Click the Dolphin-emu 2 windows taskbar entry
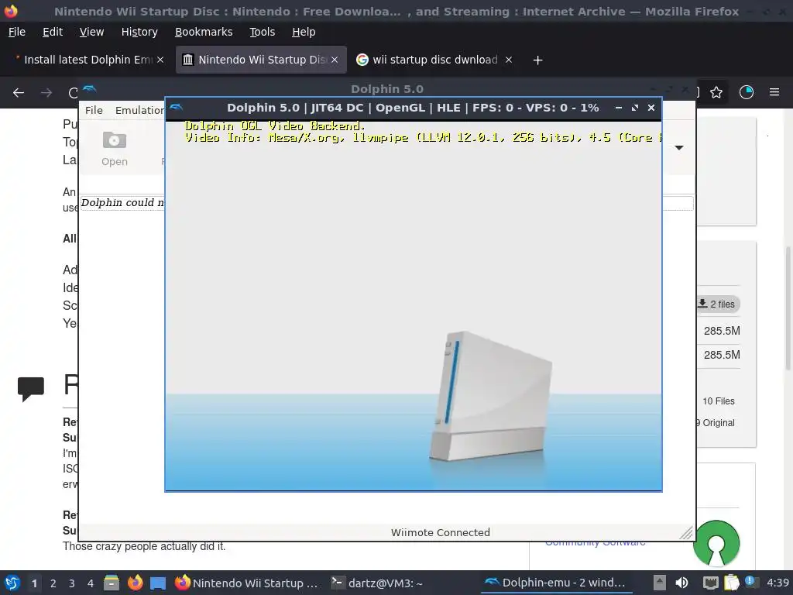This screenshot has height=595, width=793. click(x=555, y=583)
